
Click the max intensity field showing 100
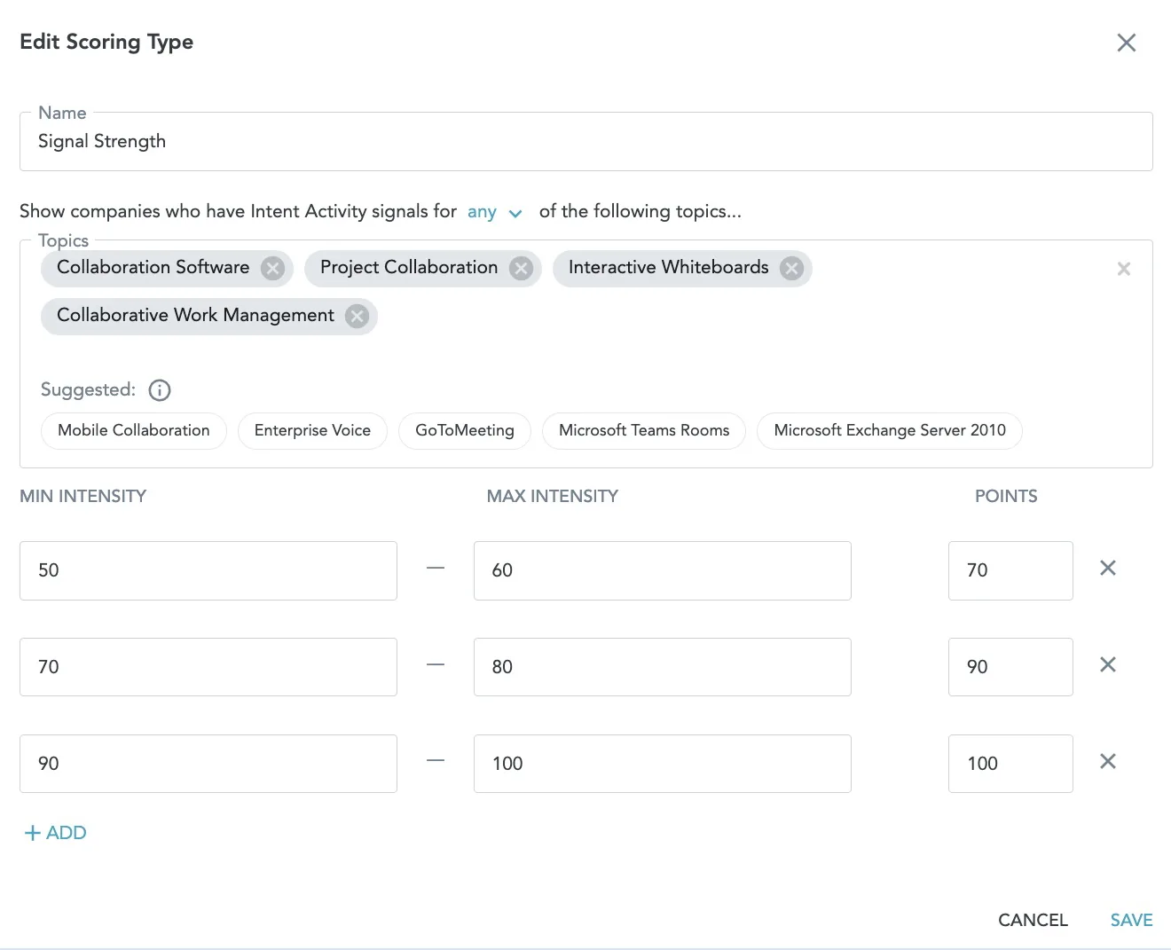point(663,764)
